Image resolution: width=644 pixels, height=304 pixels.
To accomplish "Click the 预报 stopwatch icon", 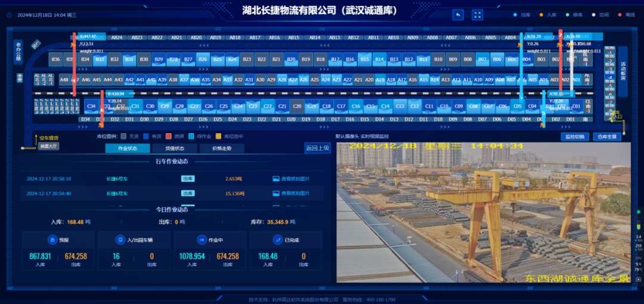I will (x=52, y=240).
